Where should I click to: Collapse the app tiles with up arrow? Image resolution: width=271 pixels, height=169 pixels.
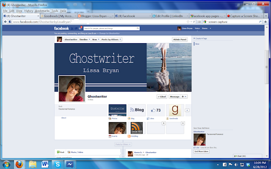187,110
